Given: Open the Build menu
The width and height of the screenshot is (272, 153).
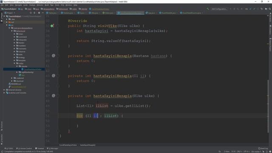Looking at the screenshot, I should [x=47, y=5].
